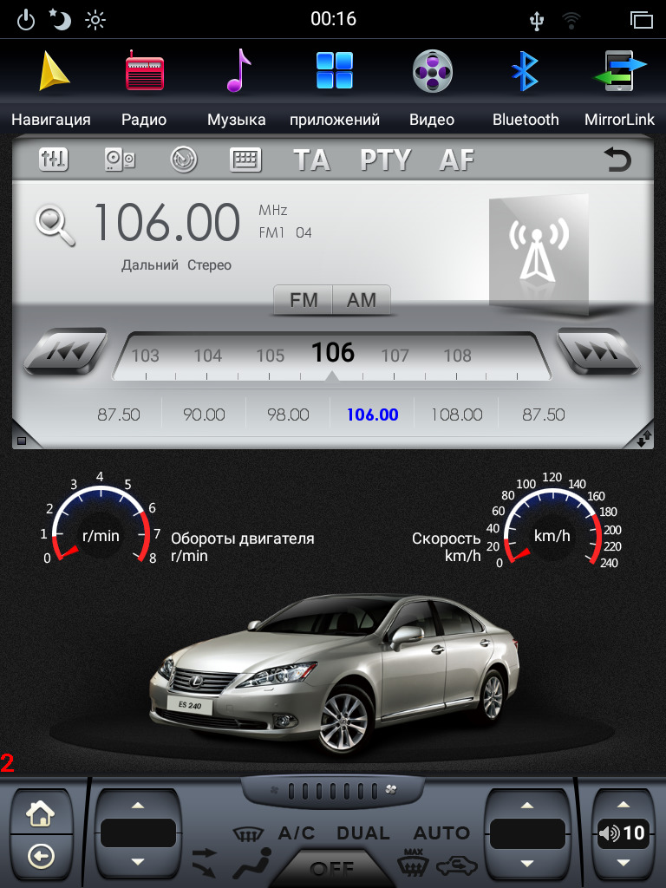Toggle air recirculation car icon
Screen dimensions: 666x888
[x=456, y=865]
